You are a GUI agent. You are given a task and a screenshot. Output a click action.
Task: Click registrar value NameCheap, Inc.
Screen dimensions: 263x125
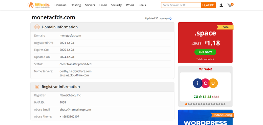[x=70, y=95]
